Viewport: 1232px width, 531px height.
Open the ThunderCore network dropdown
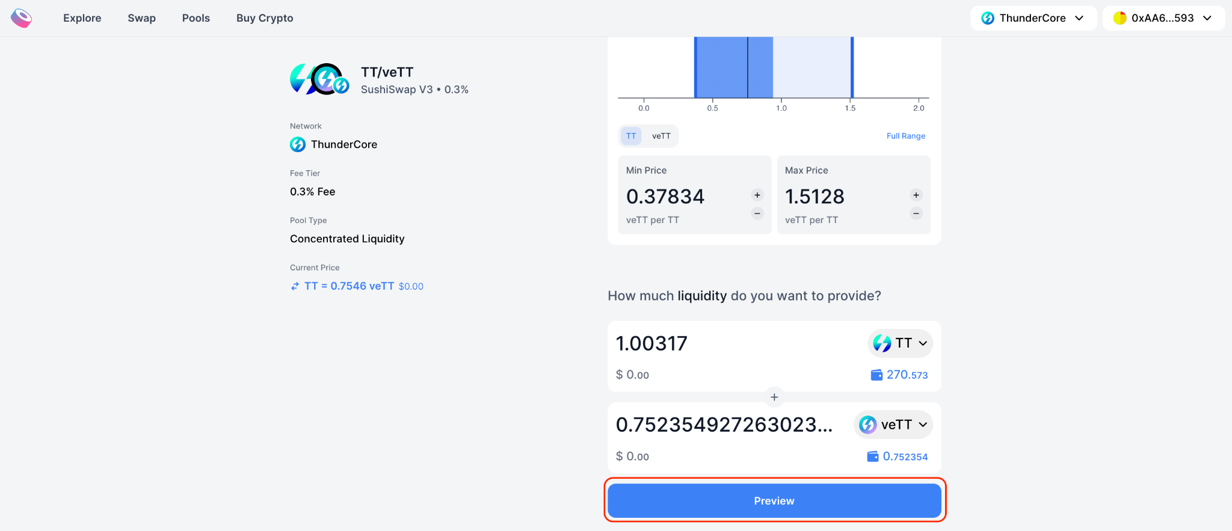click(x=1033, y=18)
